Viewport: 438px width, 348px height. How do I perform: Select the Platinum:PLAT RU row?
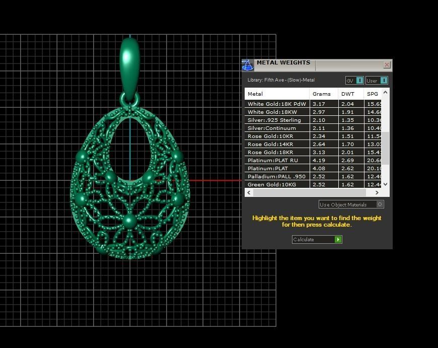click(313, 161)
